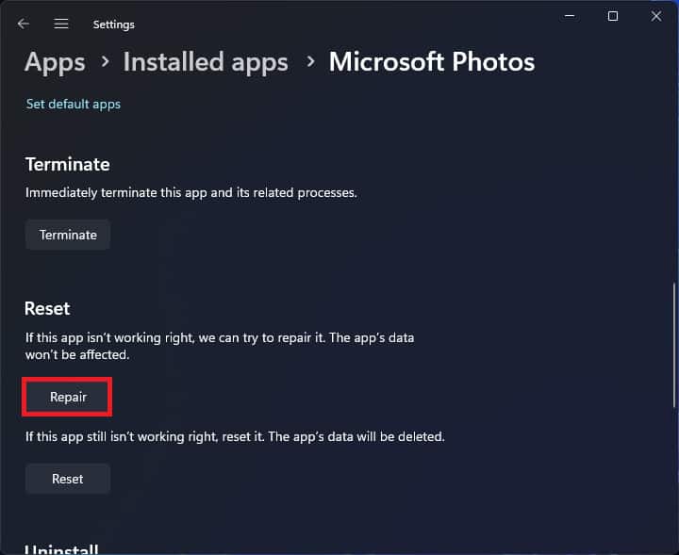Click the Reset section heading
Viewport: 679px width, 555px height.
[x=47, y=308]
